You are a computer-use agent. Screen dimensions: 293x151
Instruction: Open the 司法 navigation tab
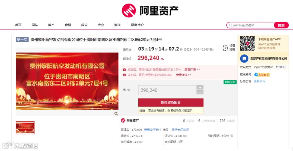click(35, 25)
